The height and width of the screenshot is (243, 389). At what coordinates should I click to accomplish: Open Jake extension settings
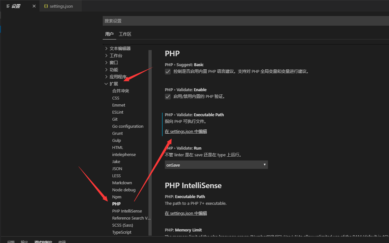click(116, 161)
